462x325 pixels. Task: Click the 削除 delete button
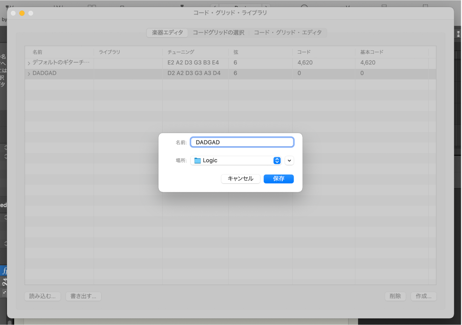coord(395,296)
